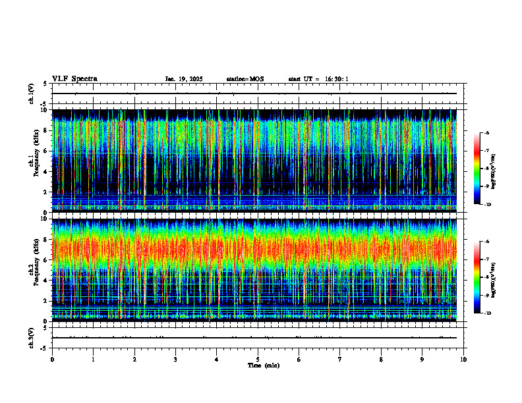The height and width of the screenshot is (403, 522).
Task: Click the "station=MOS" header text
Action: [245, 79]
